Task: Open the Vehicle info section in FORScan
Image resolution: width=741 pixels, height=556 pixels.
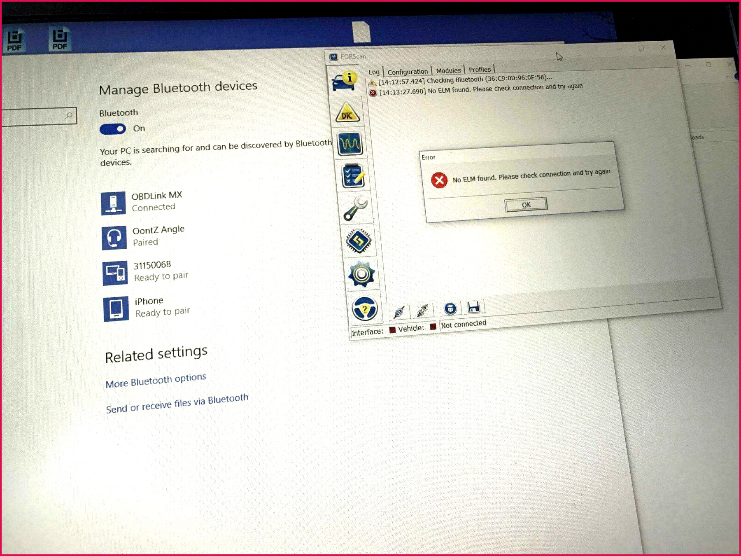Action: 344,80
